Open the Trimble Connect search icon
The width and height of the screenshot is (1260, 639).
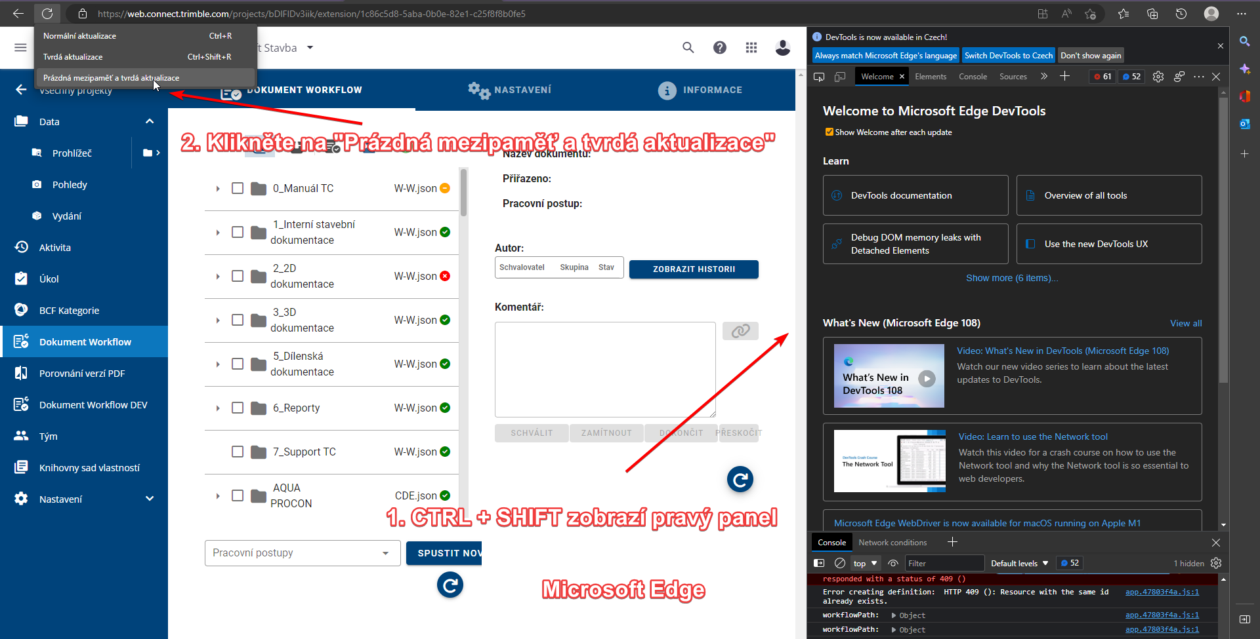[x=688, y=47]
